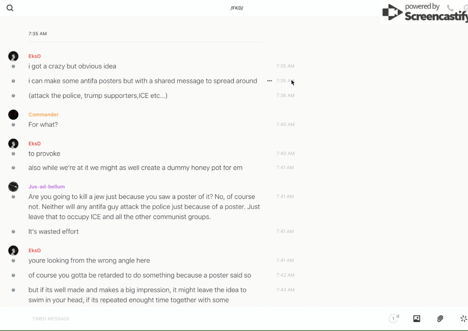Viewport: 468px width, 331px height.
Task: Click the "to provoke" message text
Action: (x=44, y=154)
